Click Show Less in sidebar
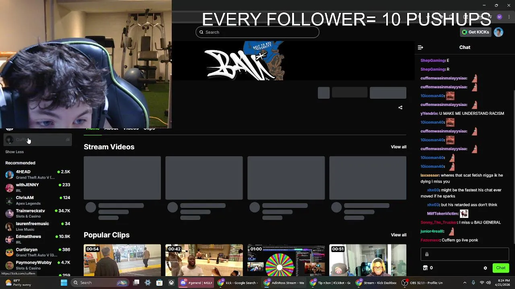Viewport: 515px width, 289px height. (14, 152)
